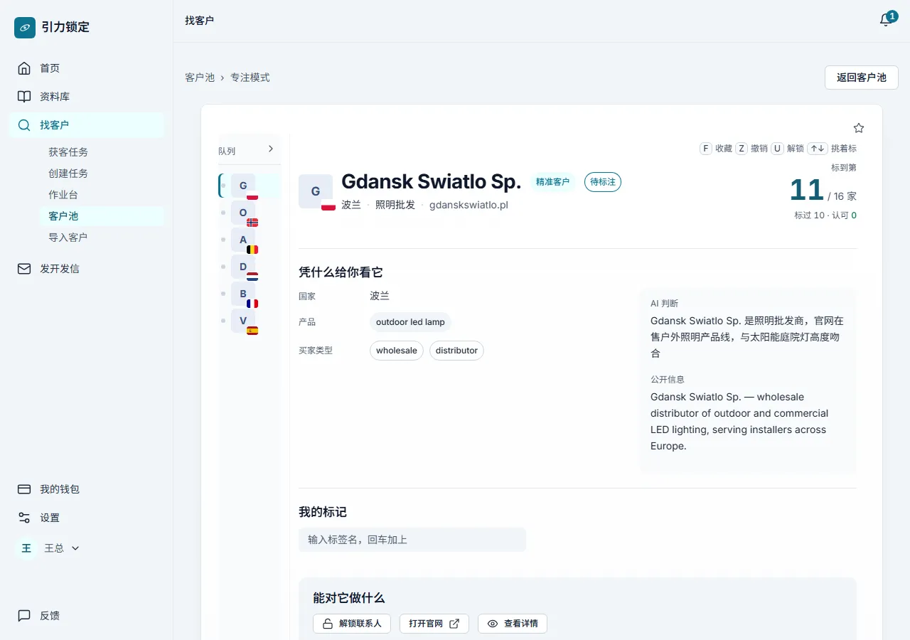Select queue item G with Polish flag
This screenshot has height=640, width=910.
(250, 186)
